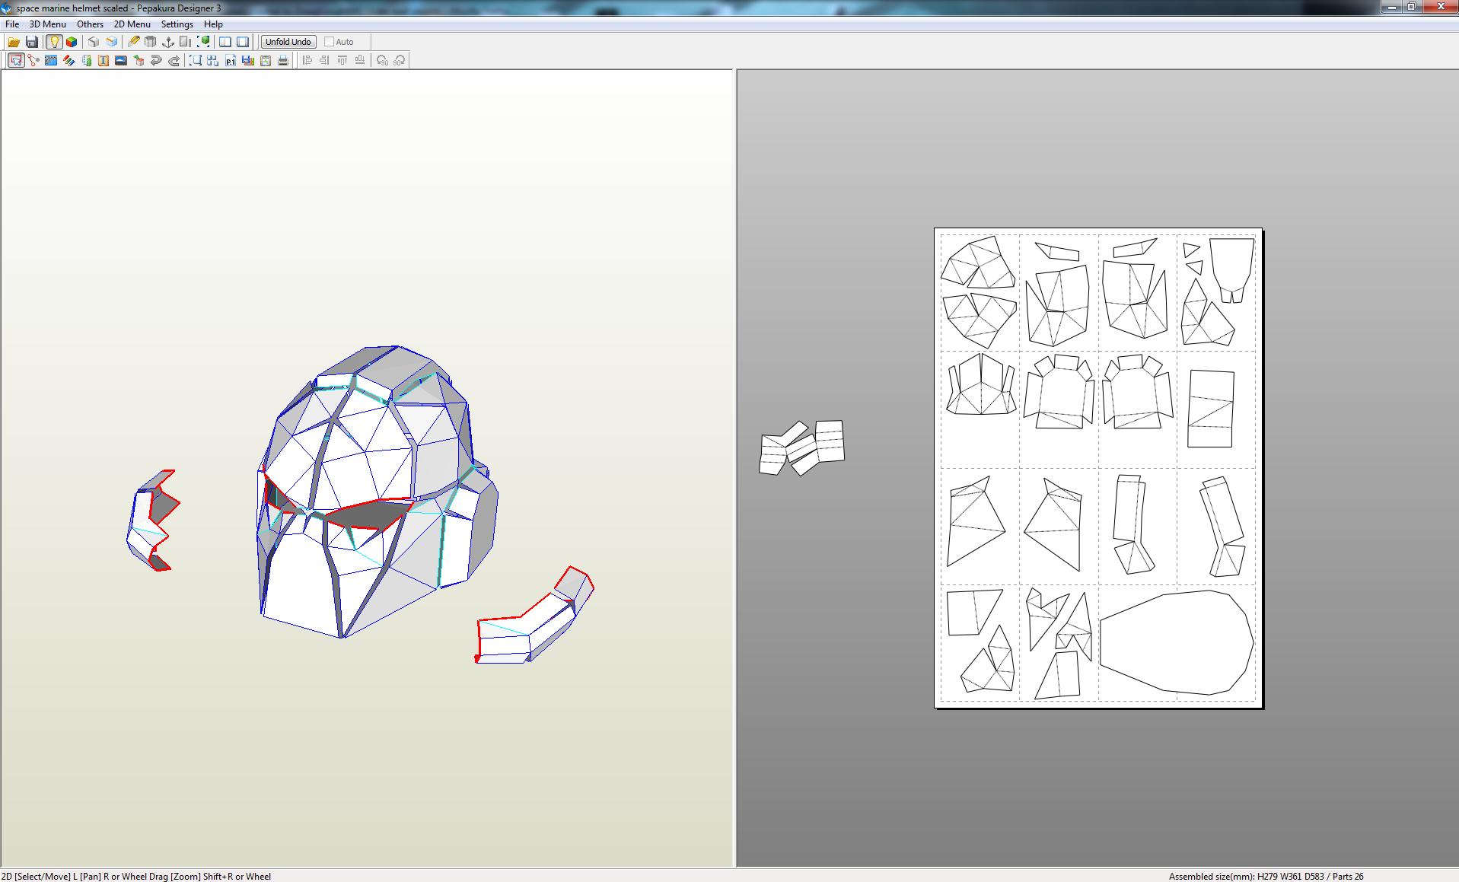Screen dimensions: 1459x882
Task: Open a file with the folder icon
Action: (14, 42)
